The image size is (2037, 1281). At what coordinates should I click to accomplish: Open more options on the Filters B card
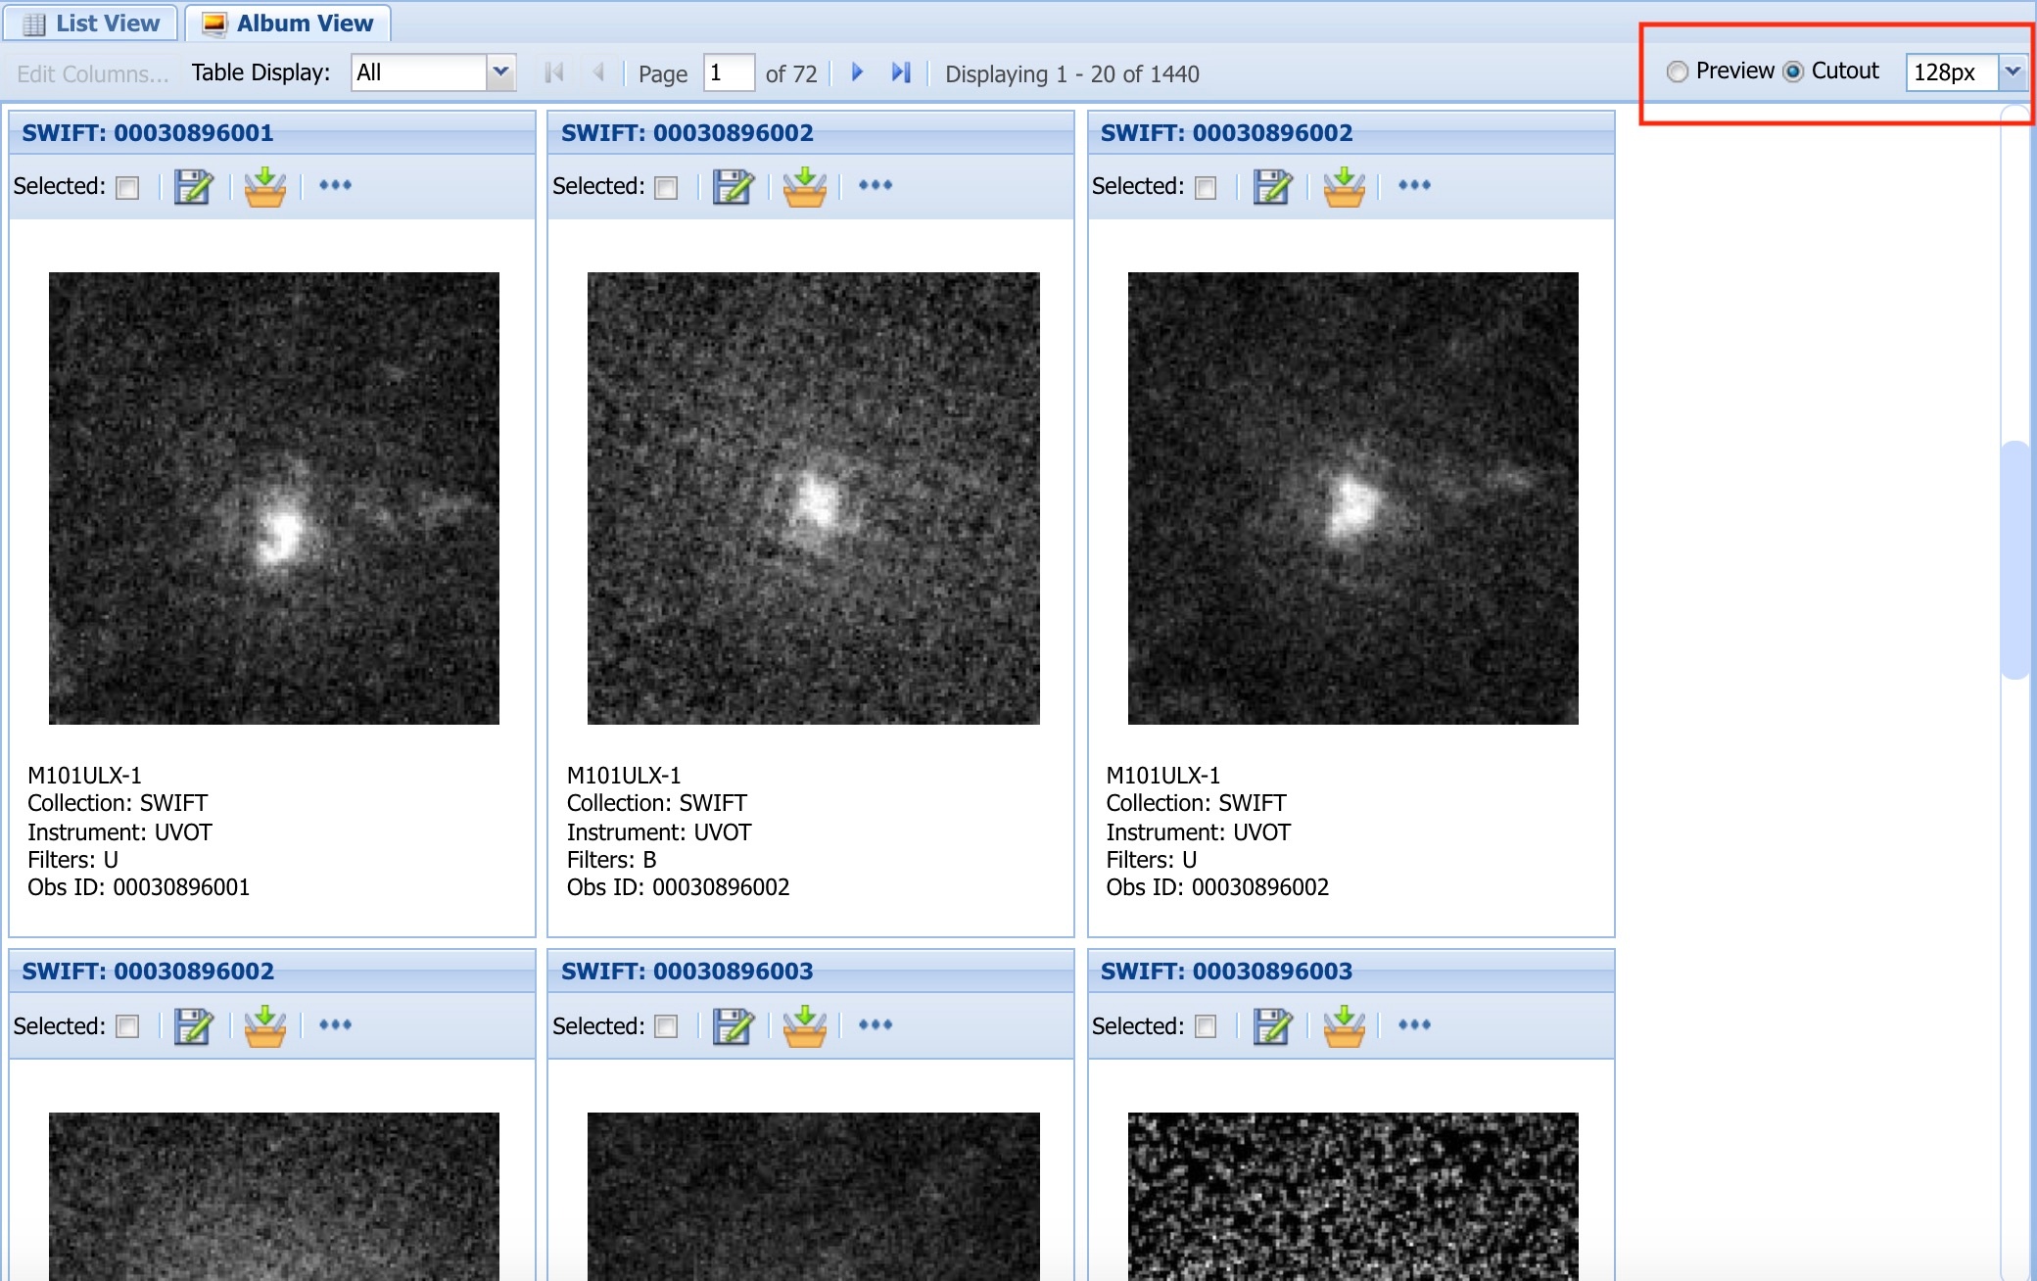(876, 185)
